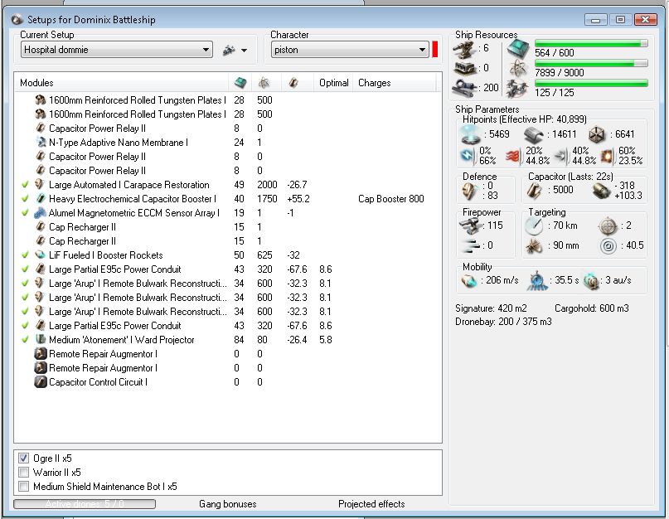
Task: Click the 'Signature: 420 m2' value
Action: click(491, 308)
